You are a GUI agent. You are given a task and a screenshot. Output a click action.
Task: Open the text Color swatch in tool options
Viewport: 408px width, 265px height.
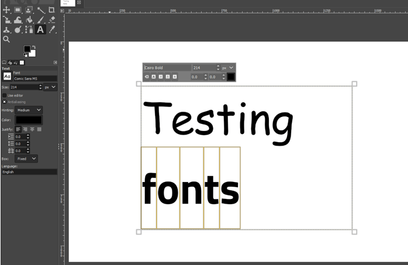(x=29, y=119)
